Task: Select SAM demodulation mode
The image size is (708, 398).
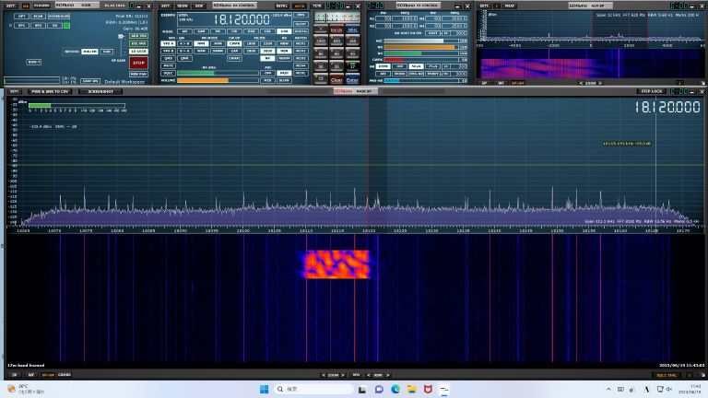Action: pyautogui.click(x=201, y=31)
